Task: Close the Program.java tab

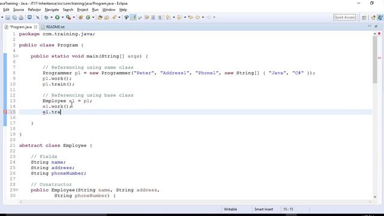Action: click(x=35, y=27)
